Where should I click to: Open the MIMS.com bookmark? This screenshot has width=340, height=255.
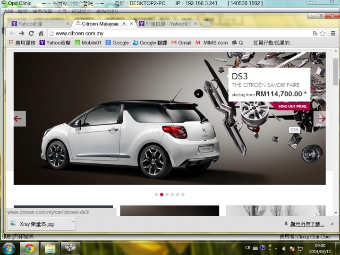click(212, 42)
